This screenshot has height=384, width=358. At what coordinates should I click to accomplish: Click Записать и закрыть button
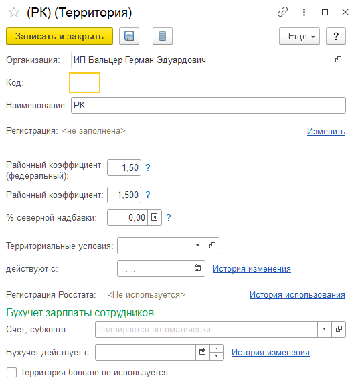coord(60,36)
